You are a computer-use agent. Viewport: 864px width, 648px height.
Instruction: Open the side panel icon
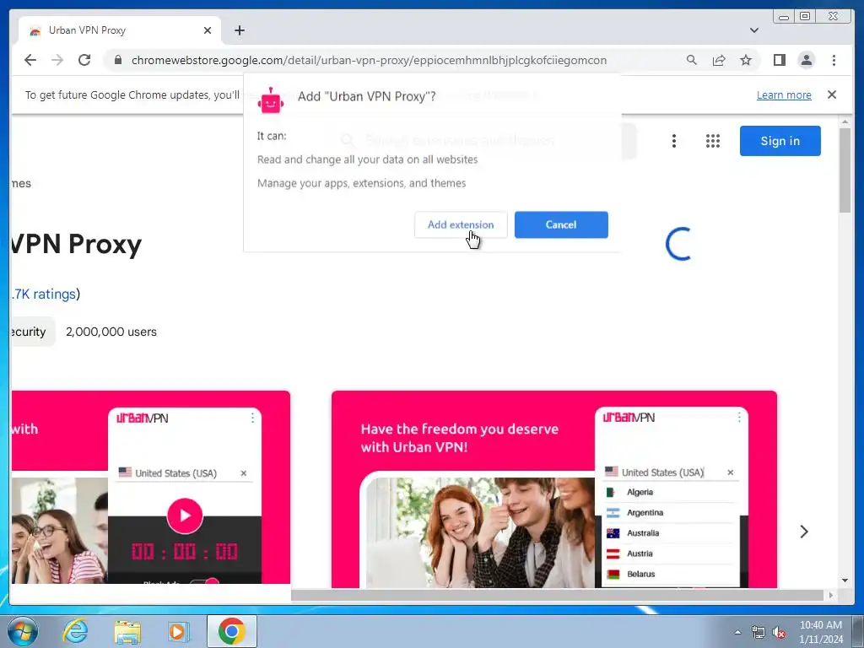pos(779,60)
